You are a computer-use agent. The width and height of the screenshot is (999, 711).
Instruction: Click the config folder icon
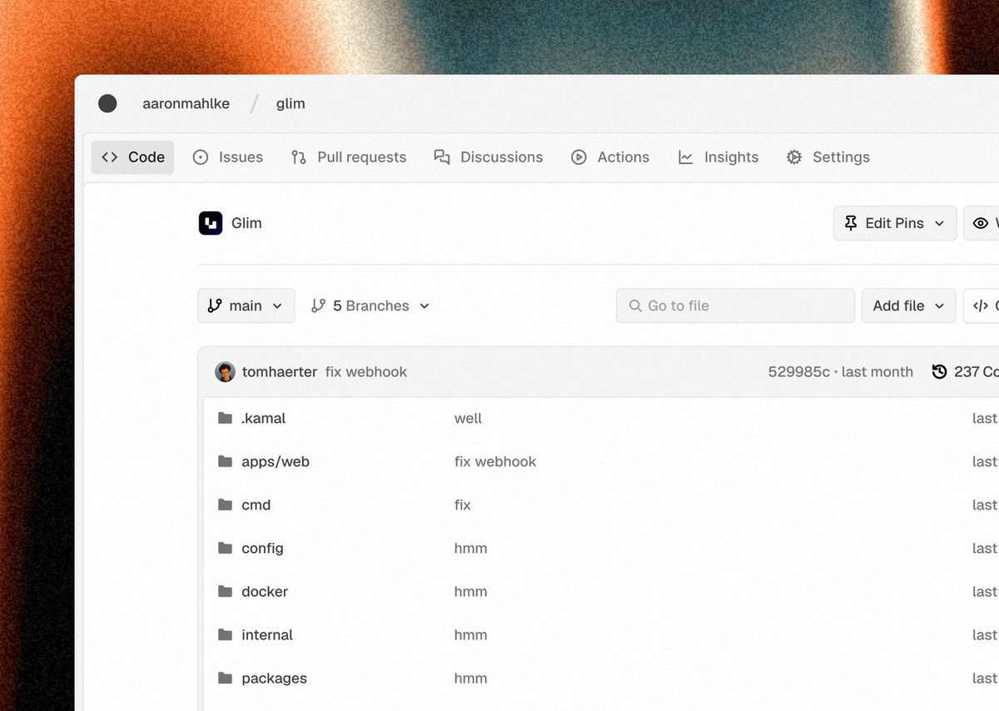click(x=225, y=548)
